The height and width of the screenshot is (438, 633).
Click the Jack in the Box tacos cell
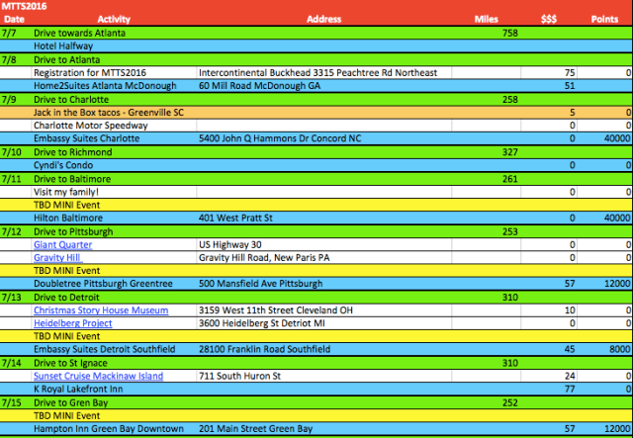click(109, 113)
